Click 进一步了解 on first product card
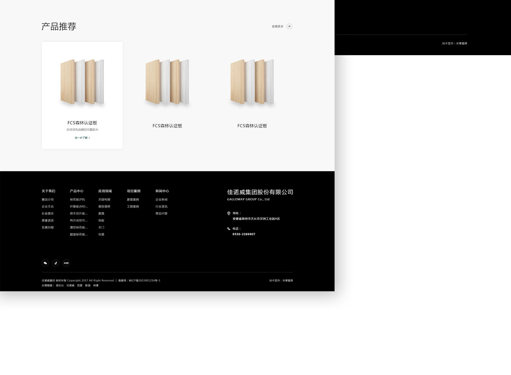This screenshot has width=511, height=375. coord(82,138)
